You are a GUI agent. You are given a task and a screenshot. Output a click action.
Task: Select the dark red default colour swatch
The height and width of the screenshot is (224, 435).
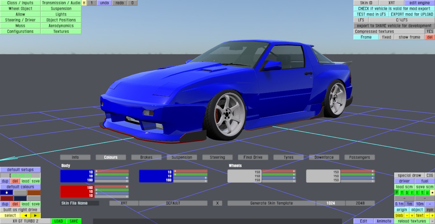7,198
